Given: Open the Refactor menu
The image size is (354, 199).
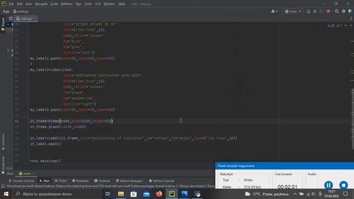Looking at the screenshot, I should tap(67, 4).
